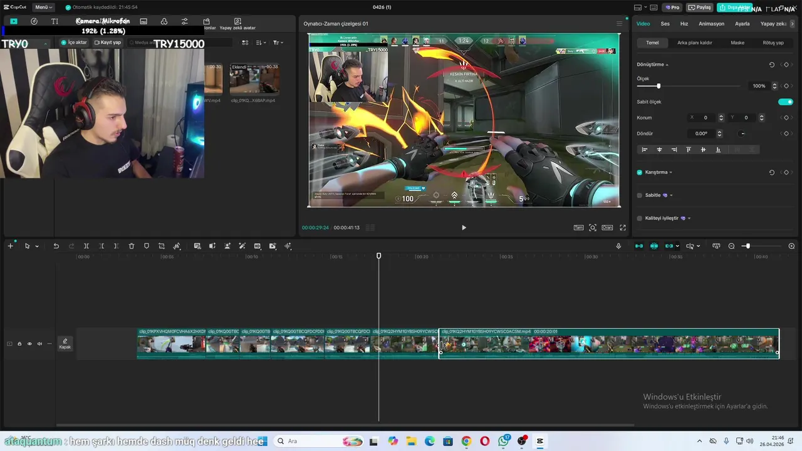The height and width of the screenshot is (451, 802).
Task: Toggle the linkage chain button
Action: tap(669, 246)
